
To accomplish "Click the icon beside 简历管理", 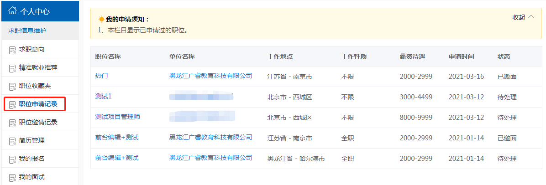I will (x=12, y=141).
